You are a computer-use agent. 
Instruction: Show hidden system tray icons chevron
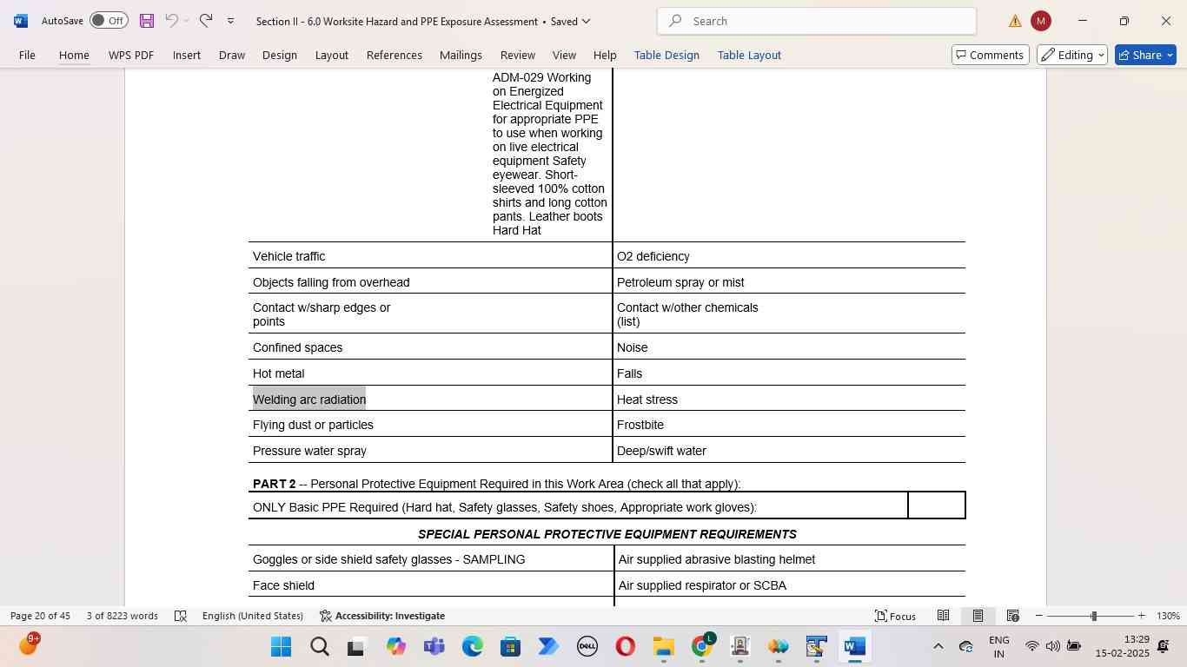pyautogui.click(x=938, y=646)
